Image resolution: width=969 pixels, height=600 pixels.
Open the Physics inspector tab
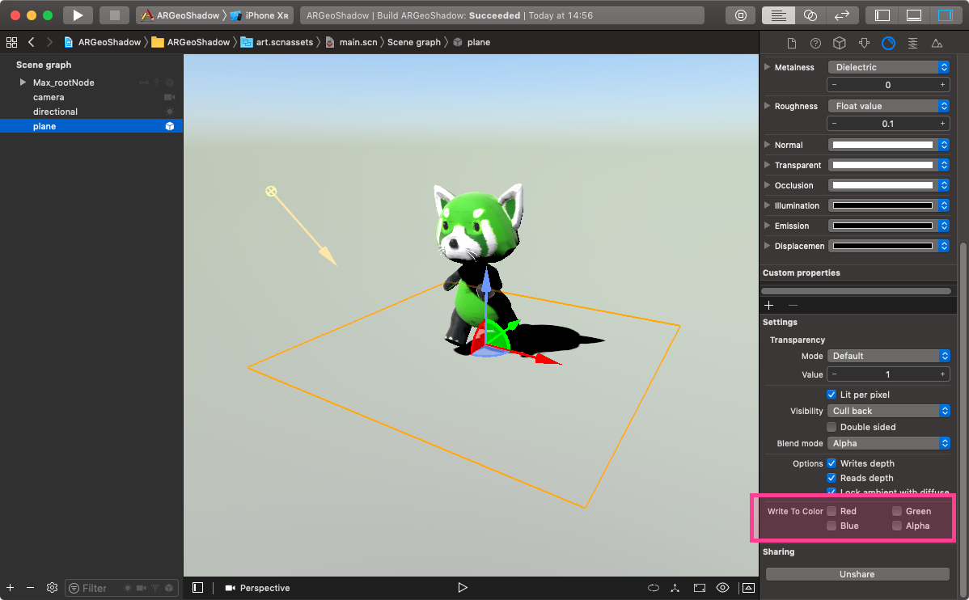click(x=912, y=43)
